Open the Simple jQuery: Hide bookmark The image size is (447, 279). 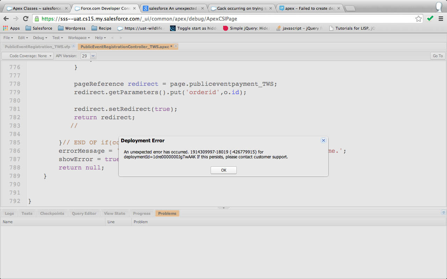246,28
